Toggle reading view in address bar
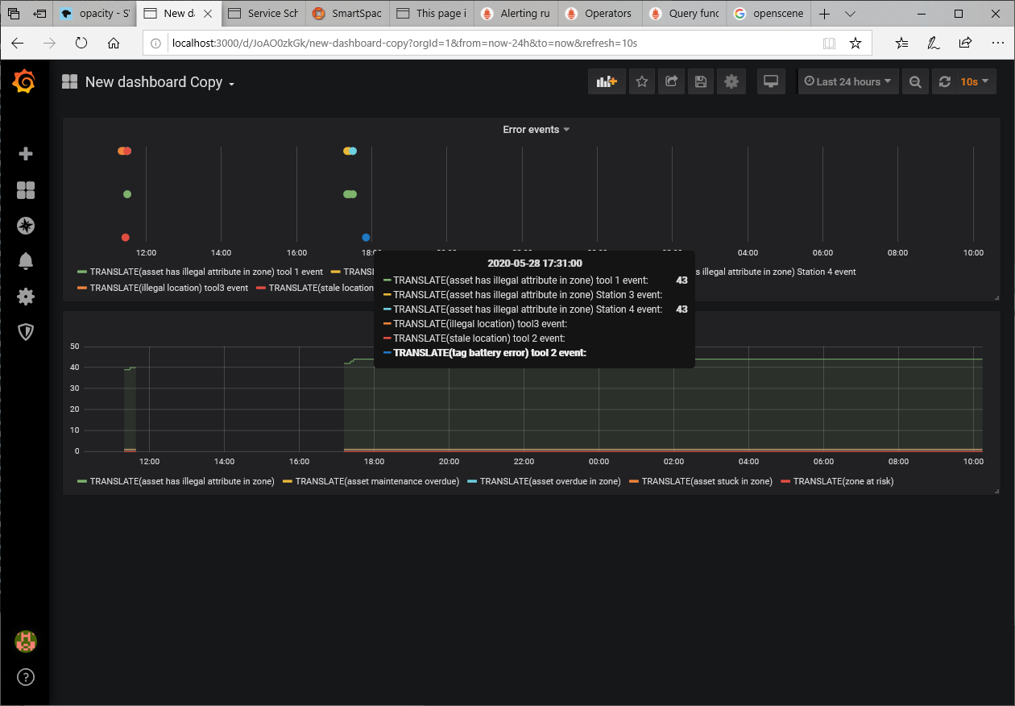This screenshot has height=706, width=1015. click(x=830, y=43)
